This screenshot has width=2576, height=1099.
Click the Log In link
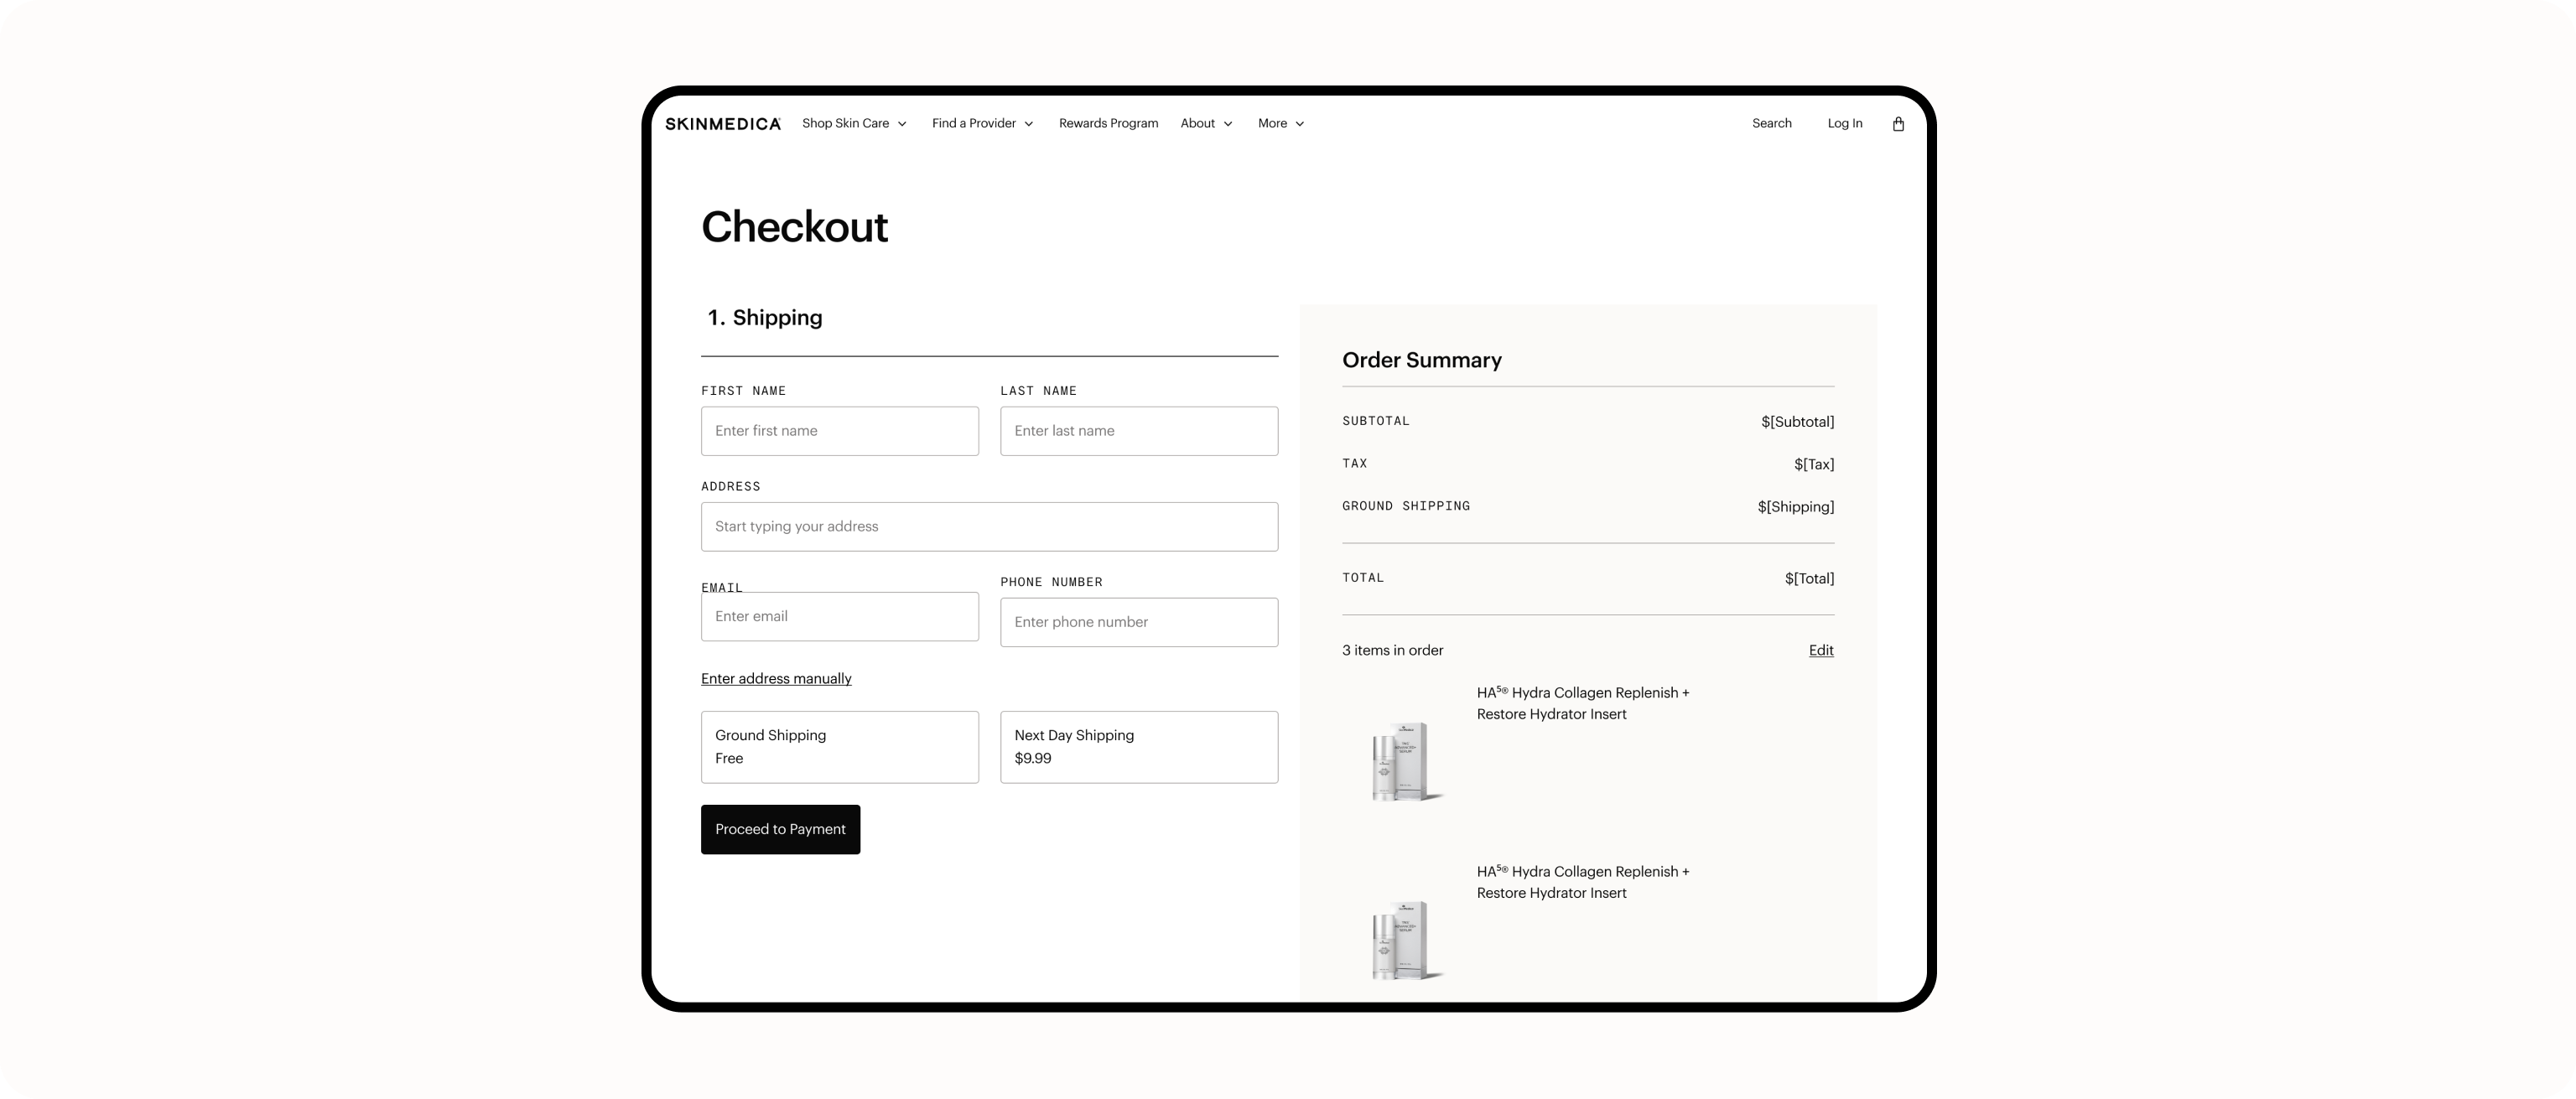1844,123
